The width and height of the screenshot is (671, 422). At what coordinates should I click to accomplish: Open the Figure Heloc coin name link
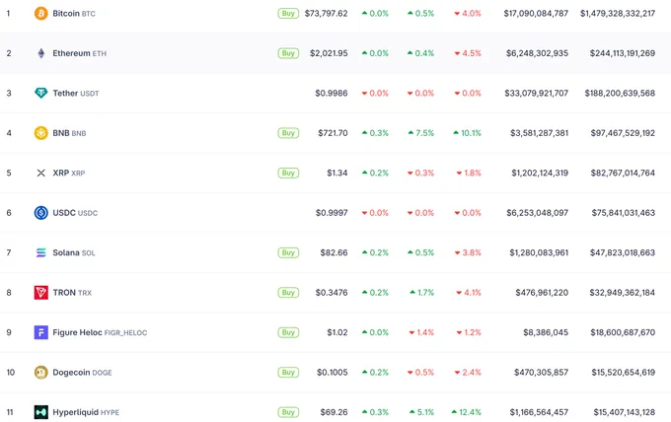tap(100, 332)
